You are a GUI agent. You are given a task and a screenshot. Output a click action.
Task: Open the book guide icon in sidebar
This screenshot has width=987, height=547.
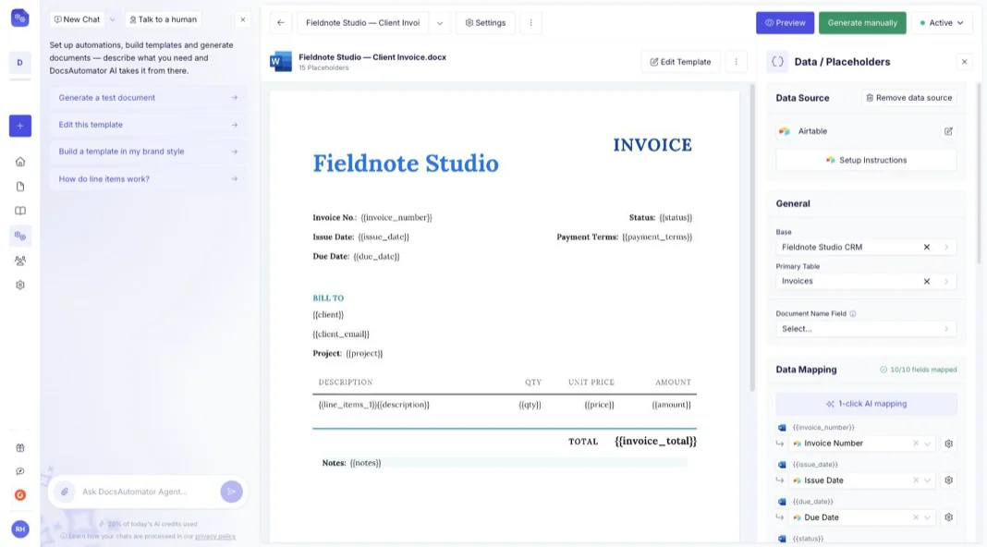point(20,211)
